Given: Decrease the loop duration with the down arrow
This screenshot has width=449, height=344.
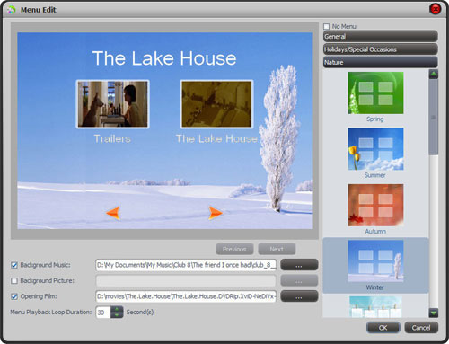Looking at the screenshot, I should (117, 315).
